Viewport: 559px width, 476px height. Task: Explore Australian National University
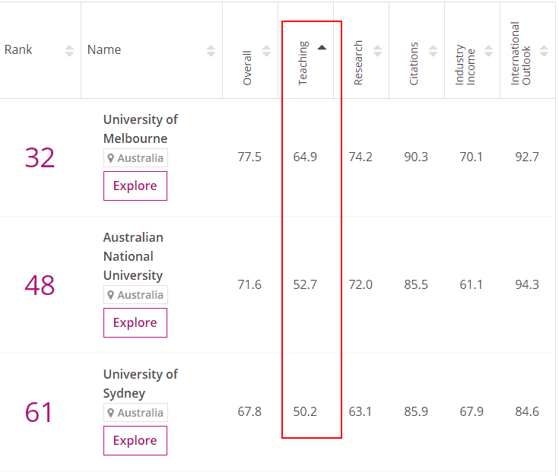point(135,322)
